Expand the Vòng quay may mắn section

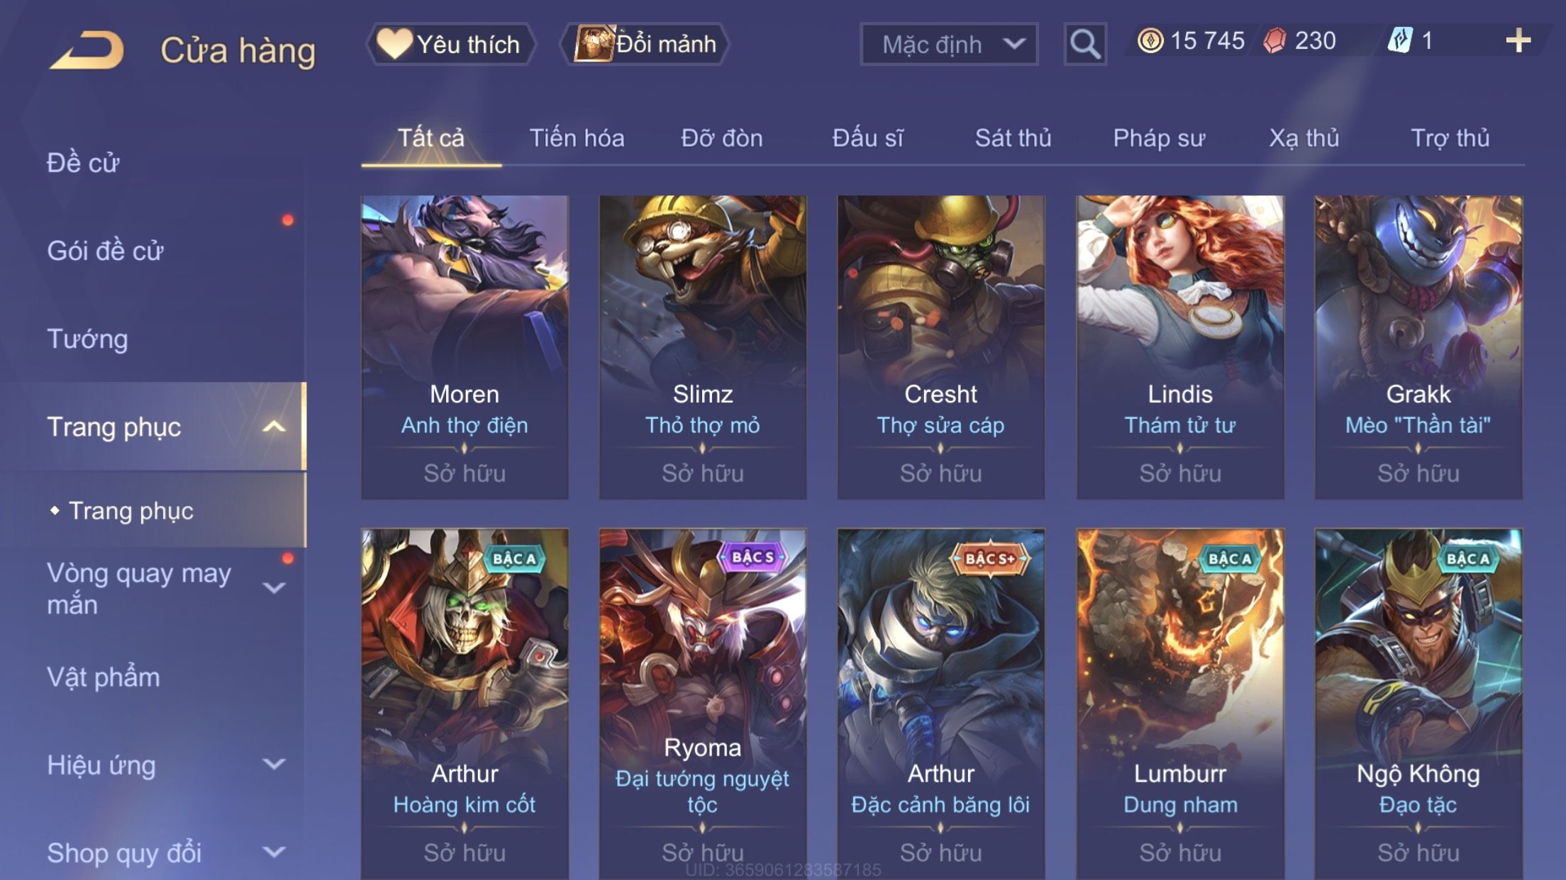coord(274,588)
